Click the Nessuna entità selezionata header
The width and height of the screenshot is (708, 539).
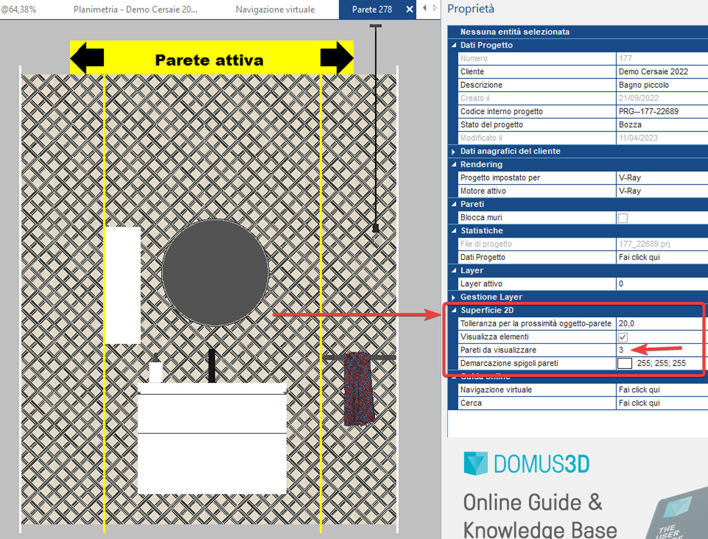[515, 32]
